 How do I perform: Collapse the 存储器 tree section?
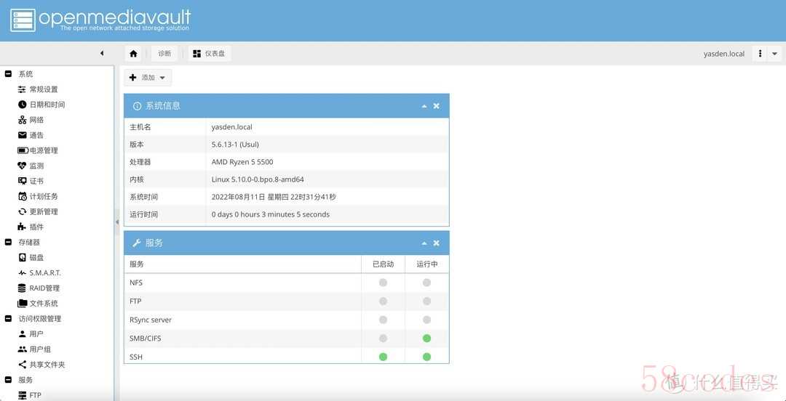(8, 243)
